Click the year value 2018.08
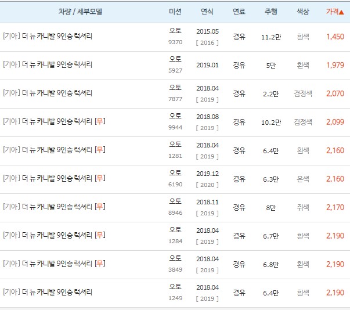 207,117
